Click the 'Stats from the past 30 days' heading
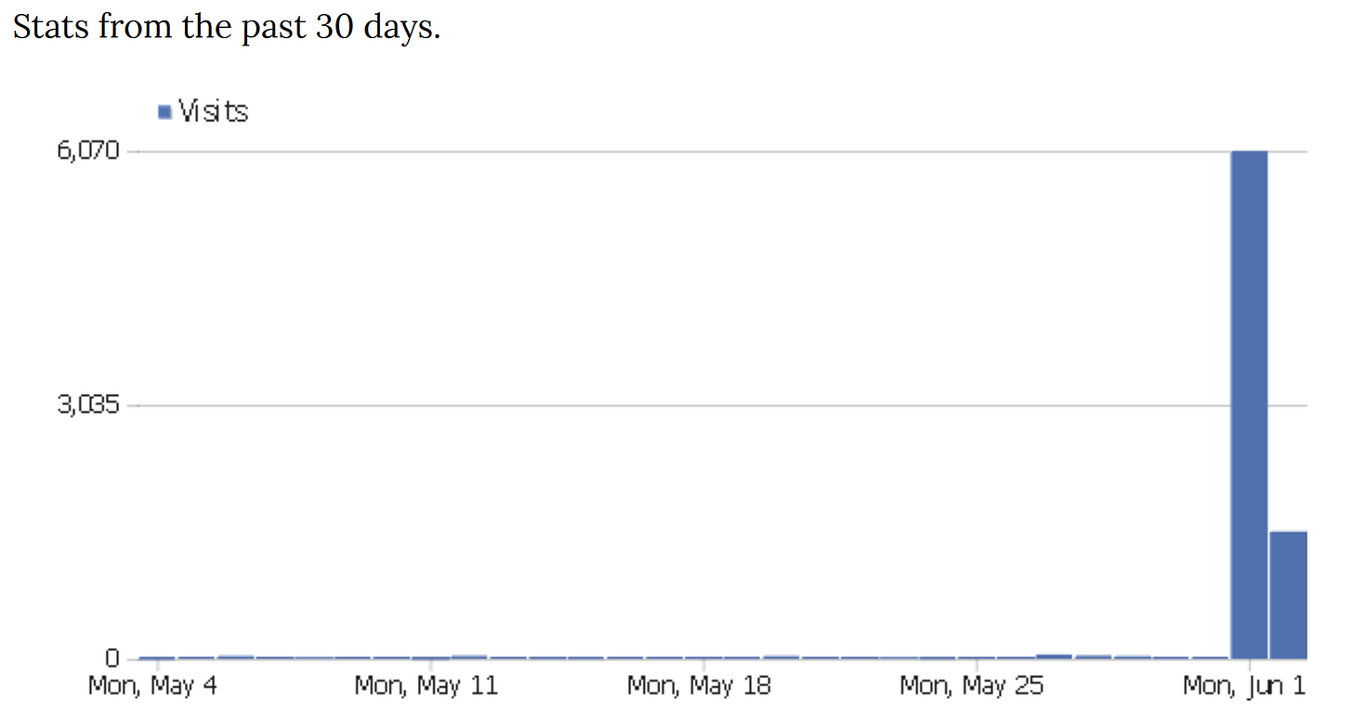This screenshot has height=727, width=1353. pos(227,27)
